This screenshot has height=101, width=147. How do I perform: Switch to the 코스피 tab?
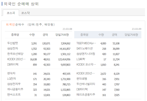[x=11, y=13]
